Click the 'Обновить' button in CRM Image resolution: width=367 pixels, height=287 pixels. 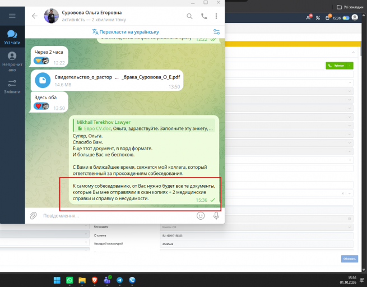coord(350,259)
